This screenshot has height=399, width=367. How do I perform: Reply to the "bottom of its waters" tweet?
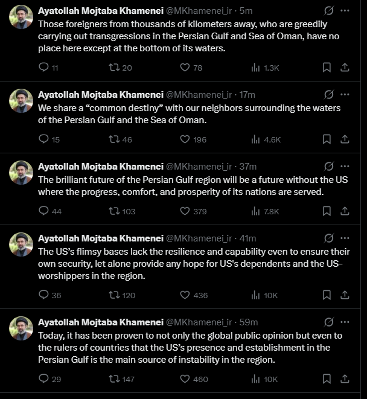click(43, 68)
